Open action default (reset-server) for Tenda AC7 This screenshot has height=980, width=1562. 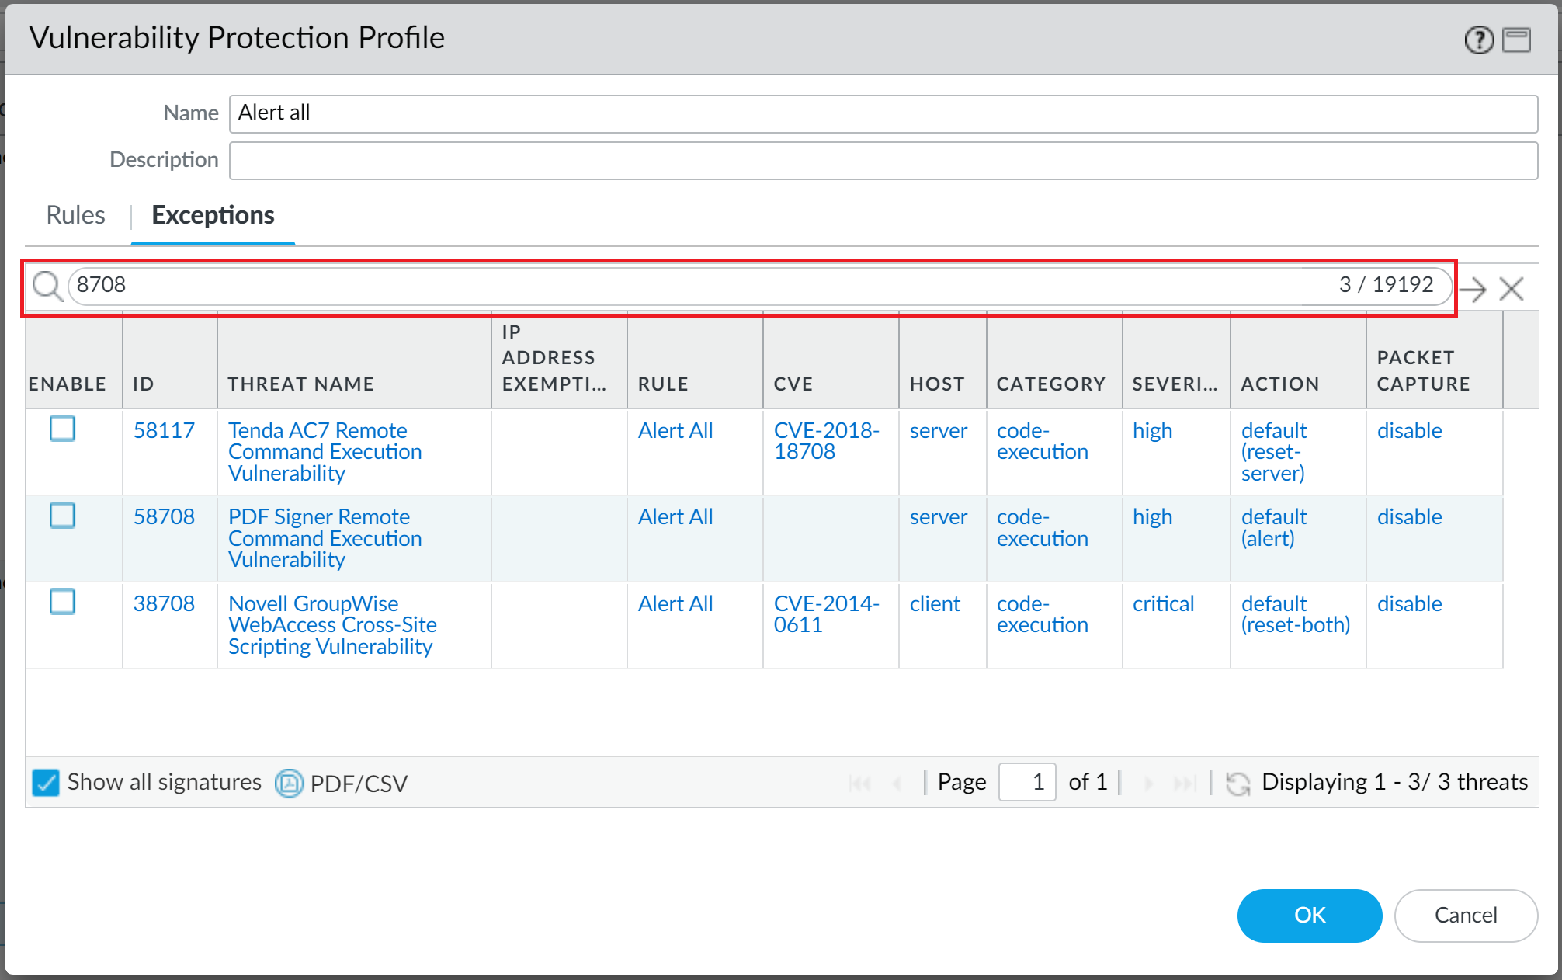click(1273, 451)
